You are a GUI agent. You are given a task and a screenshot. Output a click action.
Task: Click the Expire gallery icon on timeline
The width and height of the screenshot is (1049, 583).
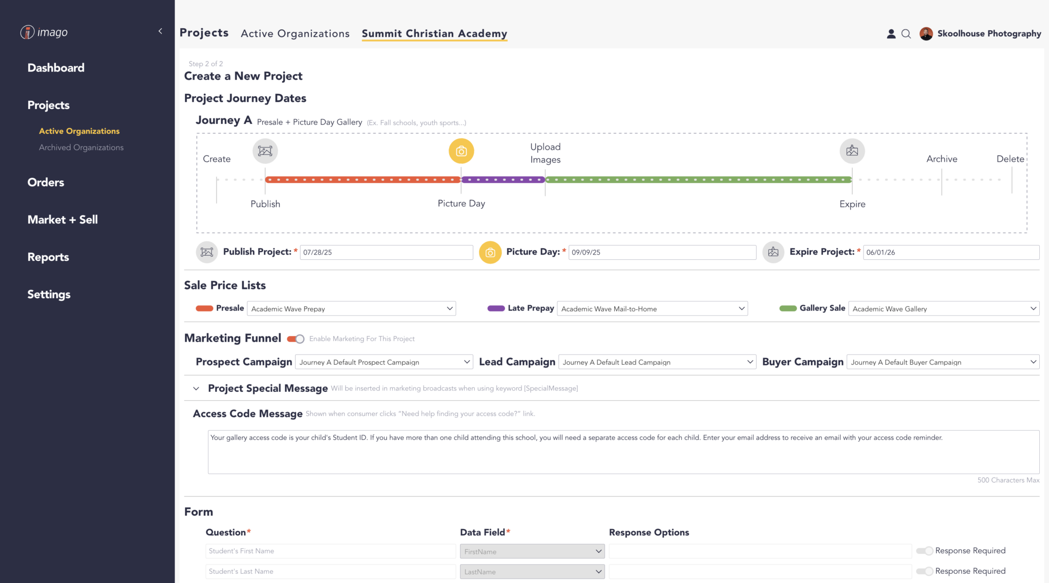coord(852,151)
